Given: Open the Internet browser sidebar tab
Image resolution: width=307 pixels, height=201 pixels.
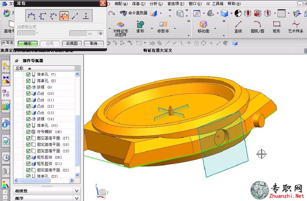Looking at the screenshot, I should tap(6, 141).
